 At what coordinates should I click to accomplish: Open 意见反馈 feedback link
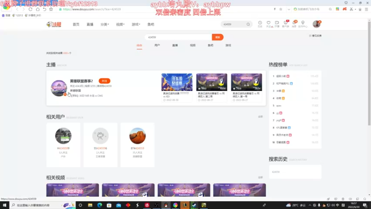pyautogui.click(x=315, y=36)
